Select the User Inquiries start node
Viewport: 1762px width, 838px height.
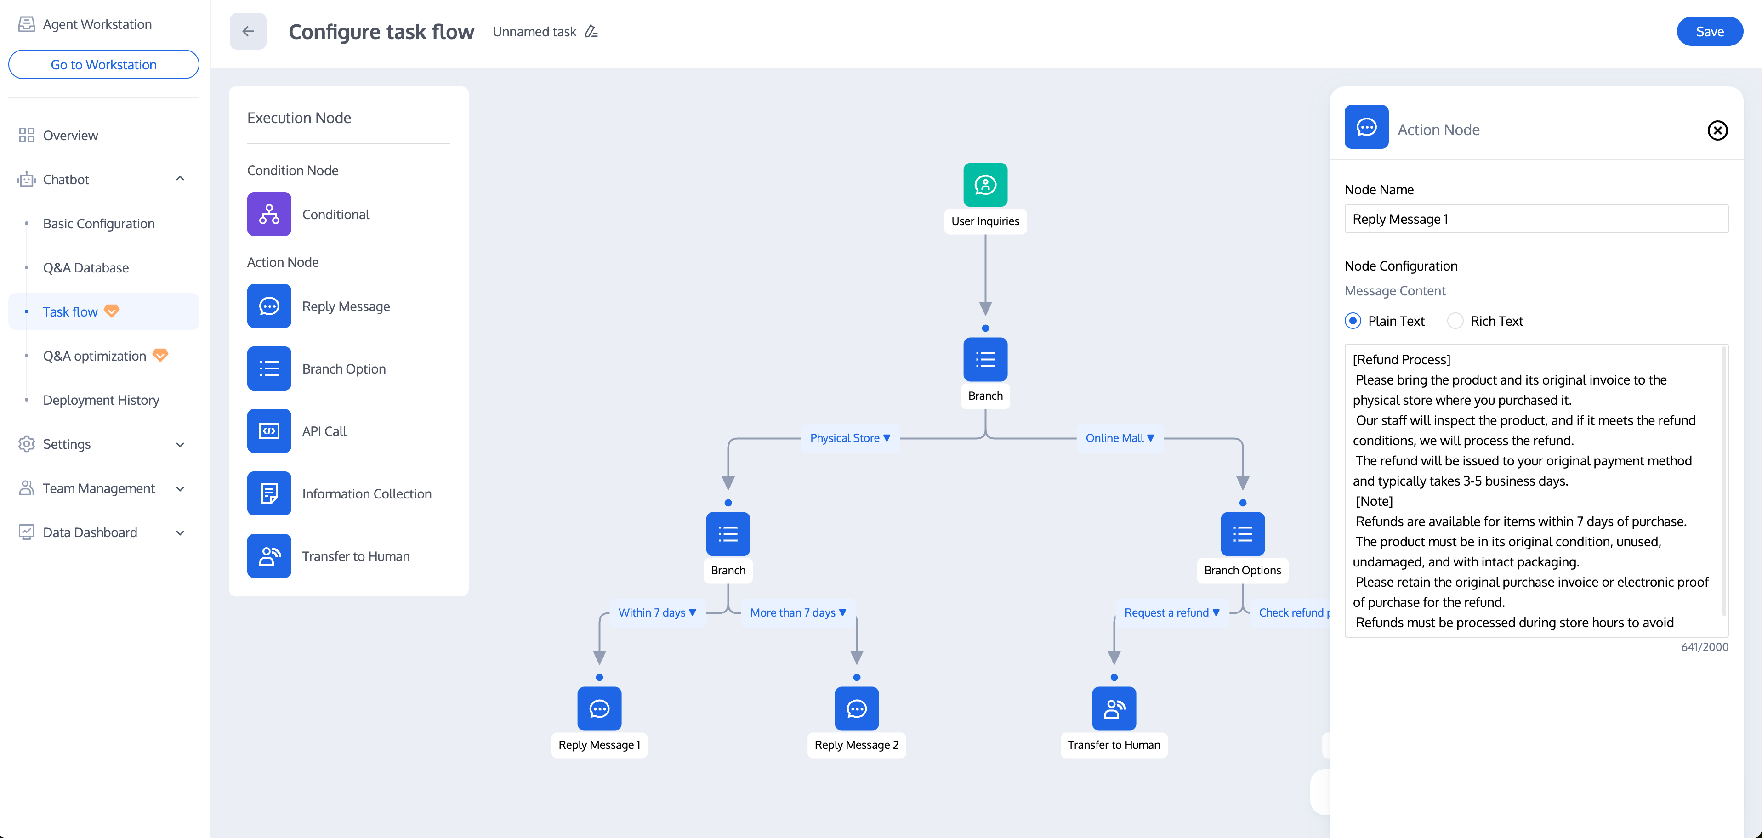985,185
